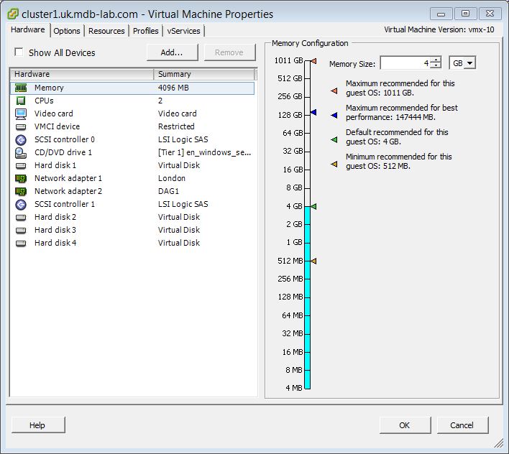Select the CD/DVD drive 1 icon
This screenshot has width=509, height=454.
coord(21,152)
